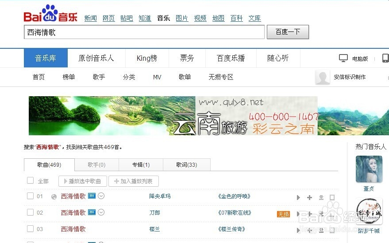Open MV badge for 刀郎's 西海情歌

tap(92, 212)
